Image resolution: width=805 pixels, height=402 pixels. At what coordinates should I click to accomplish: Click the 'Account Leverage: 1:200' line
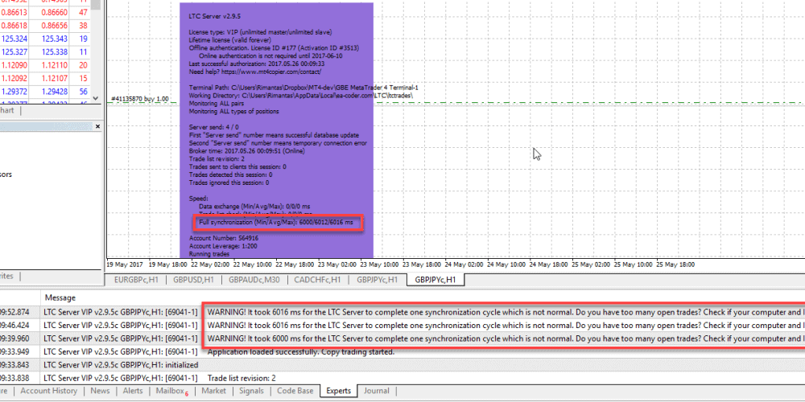click(x=223, y=246)
